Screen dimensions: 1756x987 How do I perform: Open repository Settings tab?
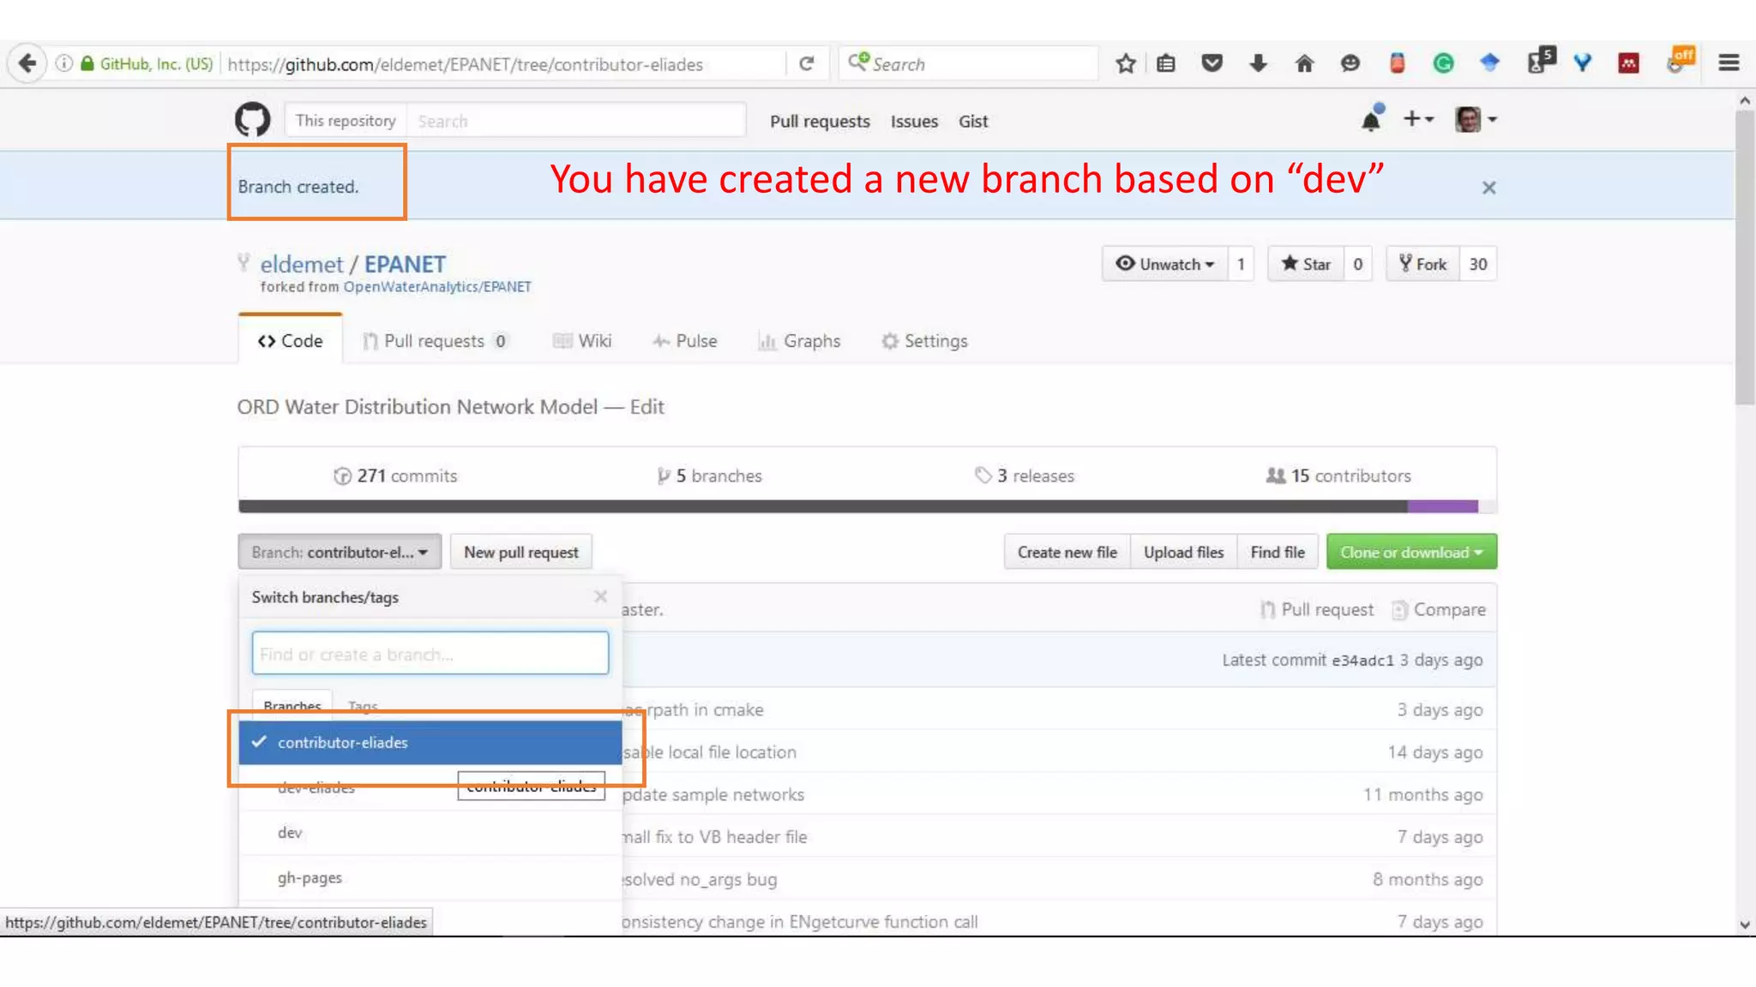click(x=924, y=341)
